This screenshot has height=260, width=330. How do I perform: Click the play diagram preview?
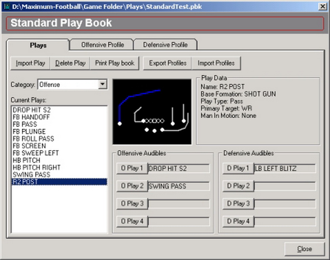click(152, 112)
